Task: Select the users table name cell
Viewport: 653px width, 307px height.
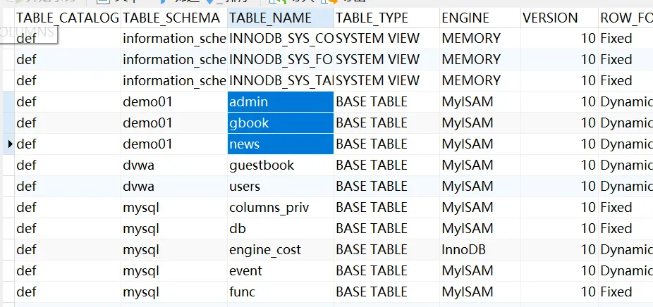Action: (280, 187)
